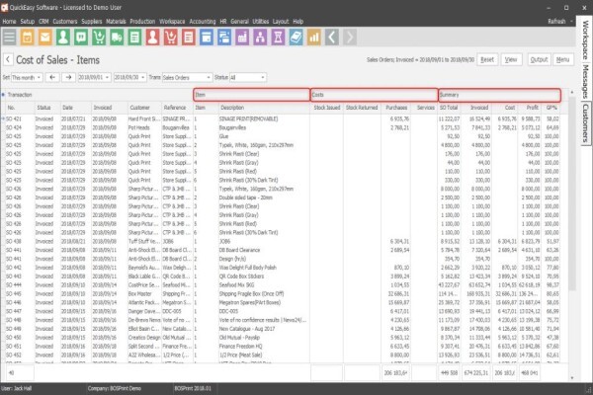
Task: Click the Reset button
Action: click(487, 59)
